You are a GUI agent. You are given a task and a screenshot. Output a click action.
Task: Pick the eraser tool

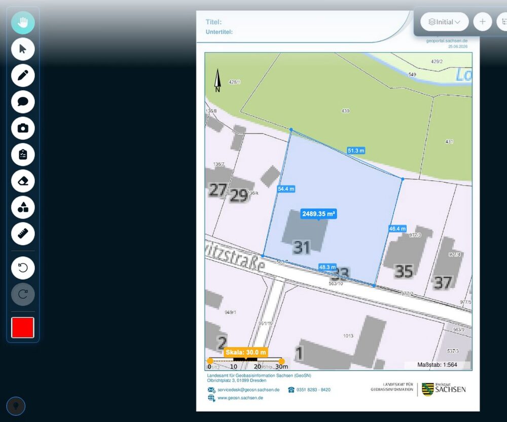click(23, 181)
